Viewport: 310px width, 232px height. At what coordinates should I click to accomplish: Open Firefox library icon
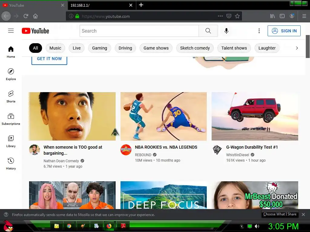[x=272, y=16]
